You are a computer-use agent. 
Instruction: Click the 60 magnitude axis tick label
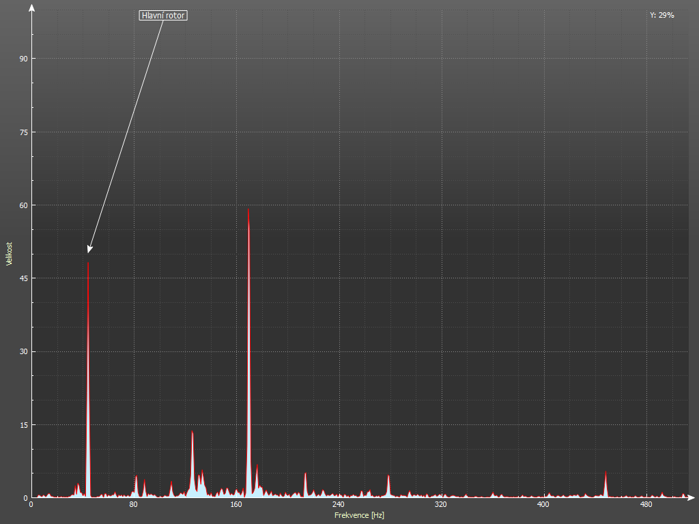pos(23,205)
